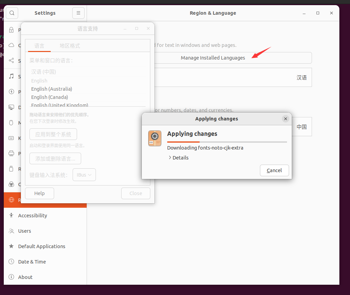Select English (Australia) in language list
Screen dimensions: 350x295
pyautogui.click(x=52, y=89)
